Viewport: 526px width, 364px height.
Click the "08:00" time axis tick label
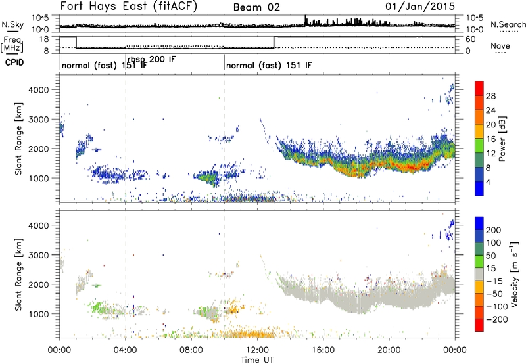tap(191, 350)
